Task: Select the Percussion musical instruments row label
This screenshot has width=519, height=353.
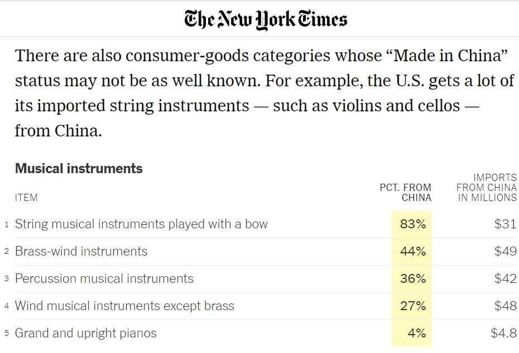Action: 104,278
